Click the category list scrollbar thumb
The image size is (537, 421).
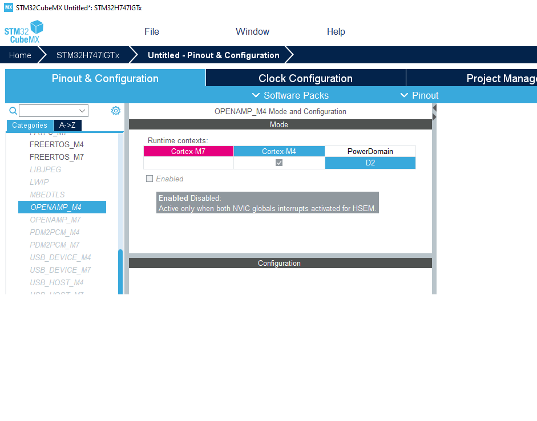click(x=120, y=272)
